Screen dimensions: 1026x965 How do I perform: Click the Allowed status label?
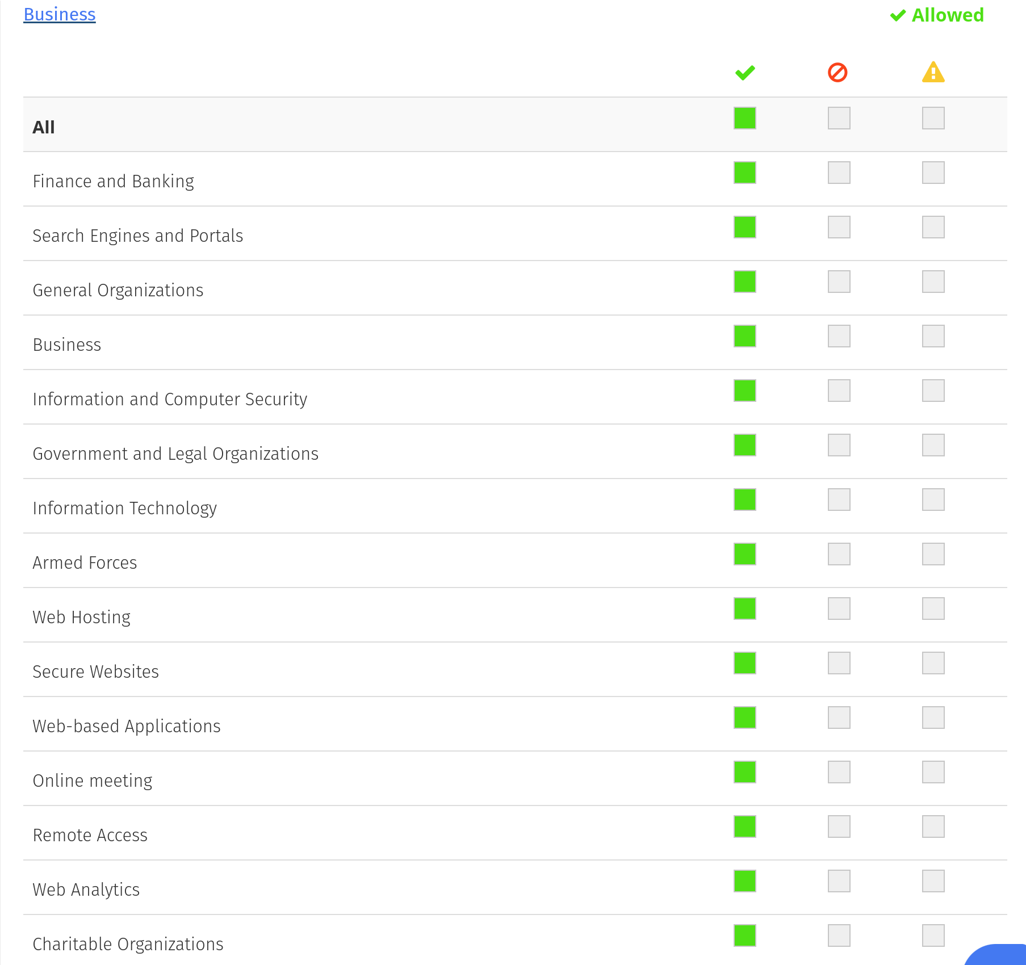click(937, 15)
